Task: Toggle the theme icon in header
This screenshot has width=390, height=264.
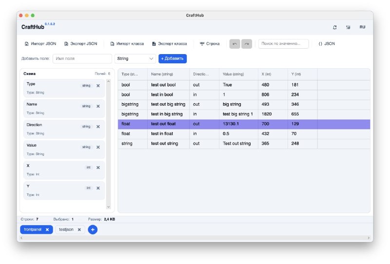Action: tap(348, 27)
